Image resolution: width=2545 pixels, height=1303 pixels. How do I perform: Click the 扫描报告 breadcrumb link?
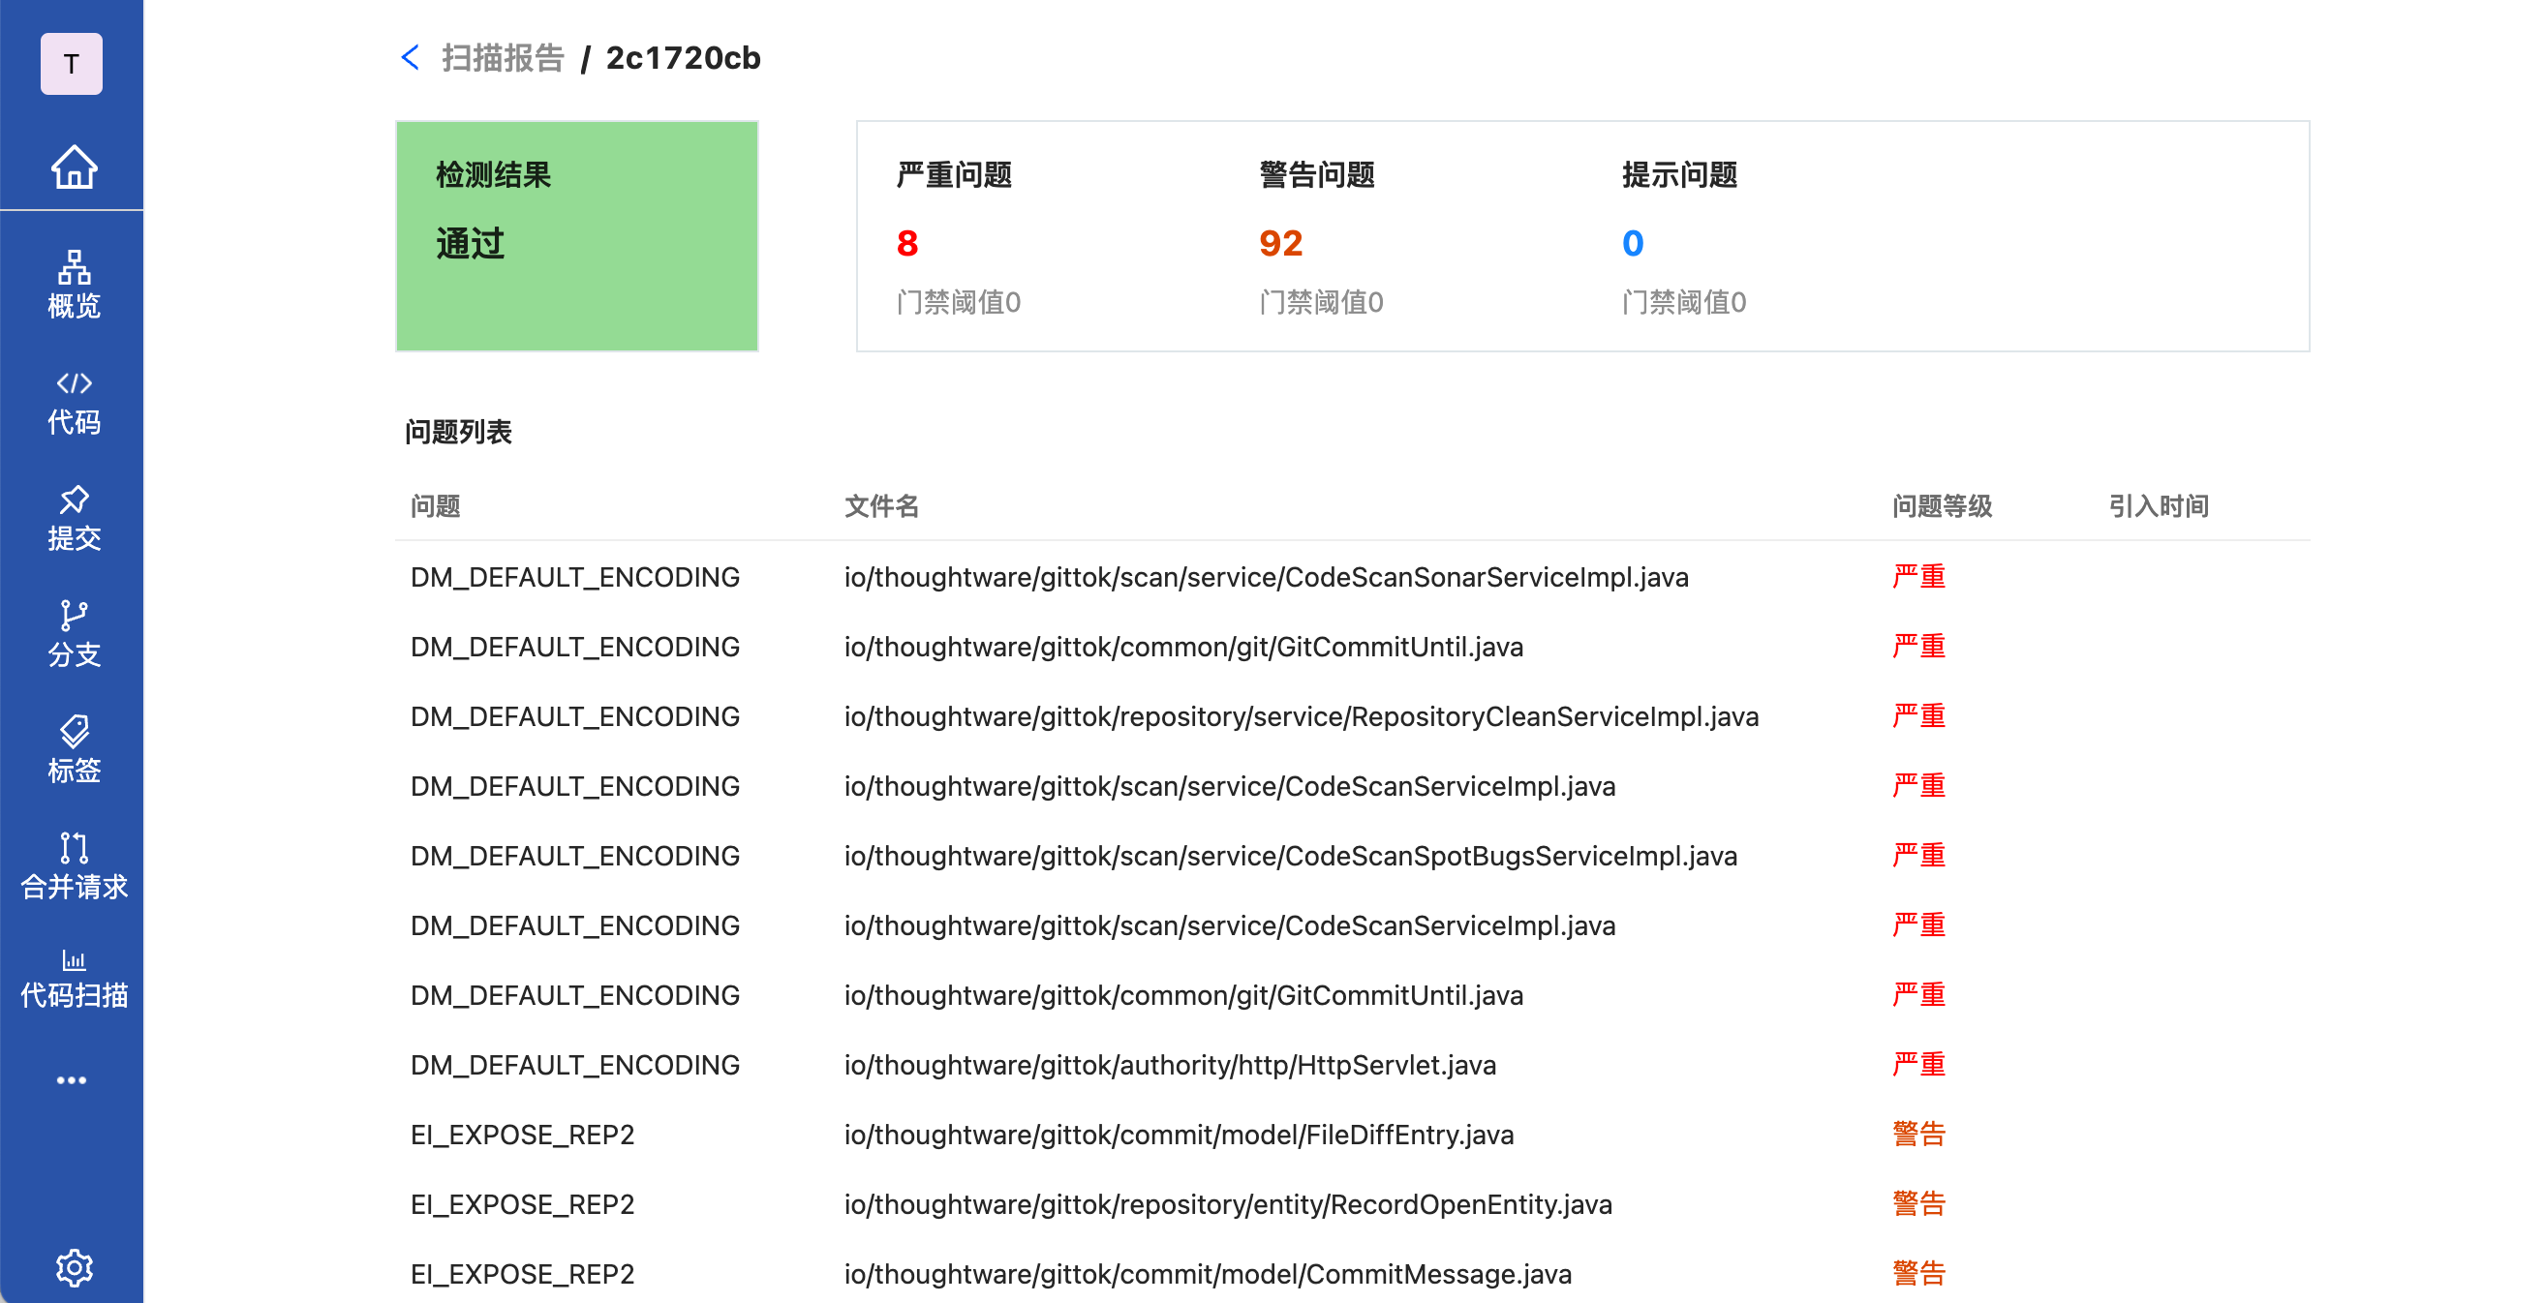pos(502,58)
